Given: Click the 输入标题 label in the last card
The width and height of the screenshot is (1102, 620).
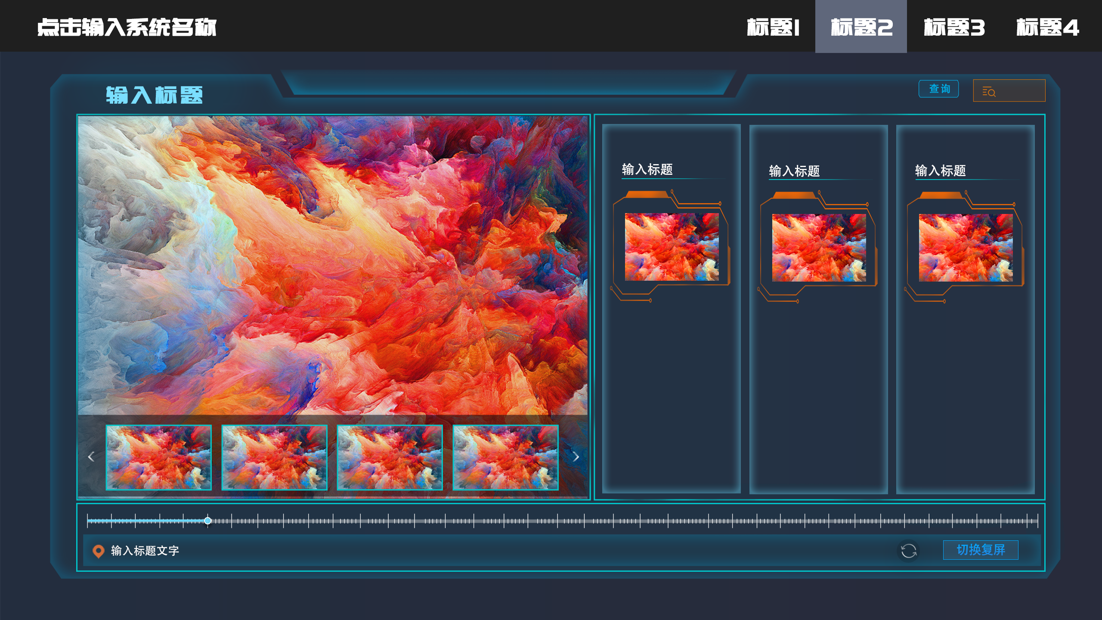Looking at the screenshot, I should tap(941, 170).
